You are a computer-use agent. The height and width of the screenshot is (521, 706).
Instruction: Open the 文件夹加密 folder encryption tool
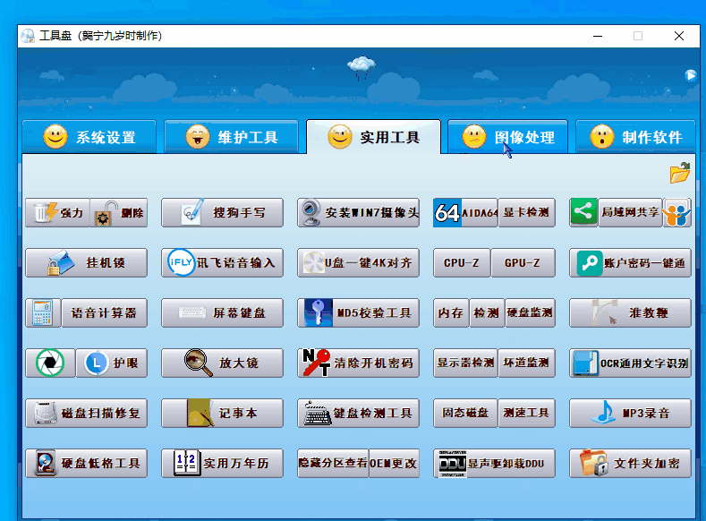click(x=630, y=464)
